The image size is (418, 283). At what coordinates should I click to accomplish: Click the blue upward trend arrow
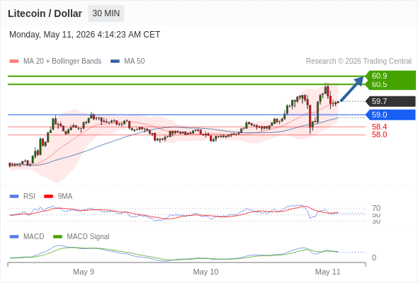click(x=352, y=89)
